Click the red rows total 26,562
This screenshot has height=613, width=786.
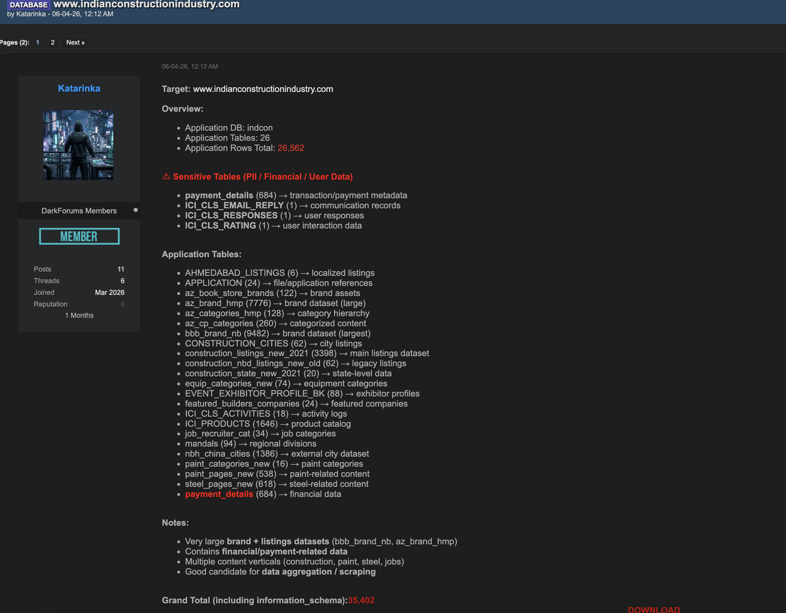291,148
